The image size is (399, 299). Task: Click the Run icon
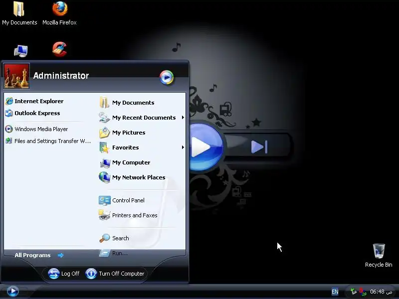(x=104, y=253)
